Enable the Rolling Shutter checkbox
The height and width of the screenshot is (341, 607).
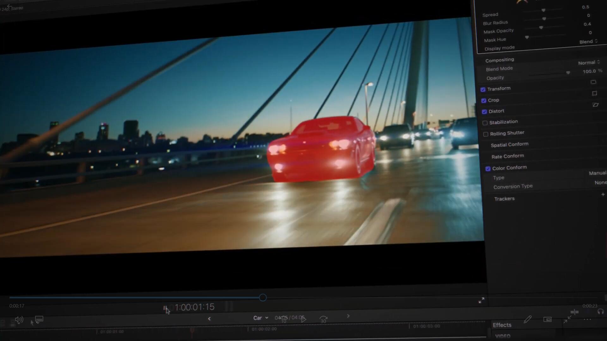click(x=486, y=134)
